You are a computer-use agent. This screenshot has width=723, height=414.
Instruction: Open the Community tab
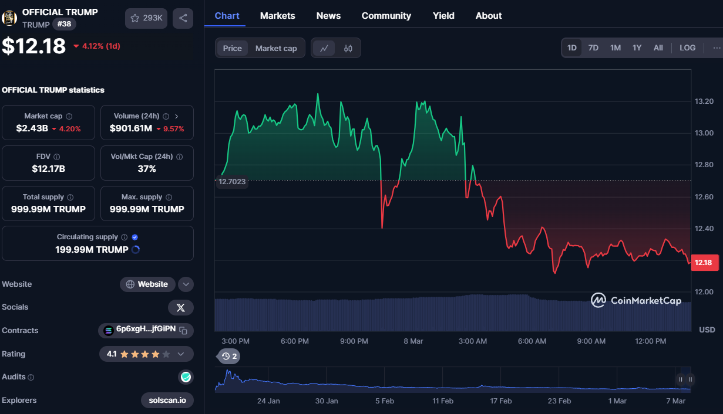tap(386, 16)
